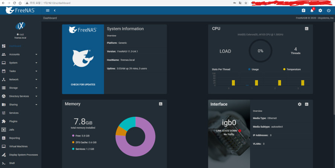Go to browser home page
335x168 pixels.
pyautogui.click(x=20, y=3)
